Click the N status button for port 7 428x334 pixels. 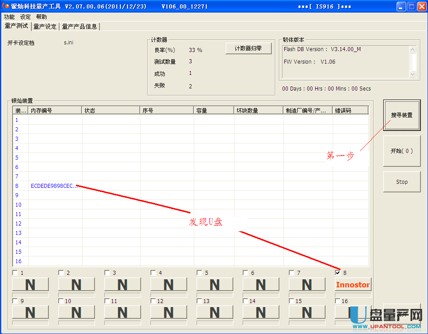tap(307, 284)
